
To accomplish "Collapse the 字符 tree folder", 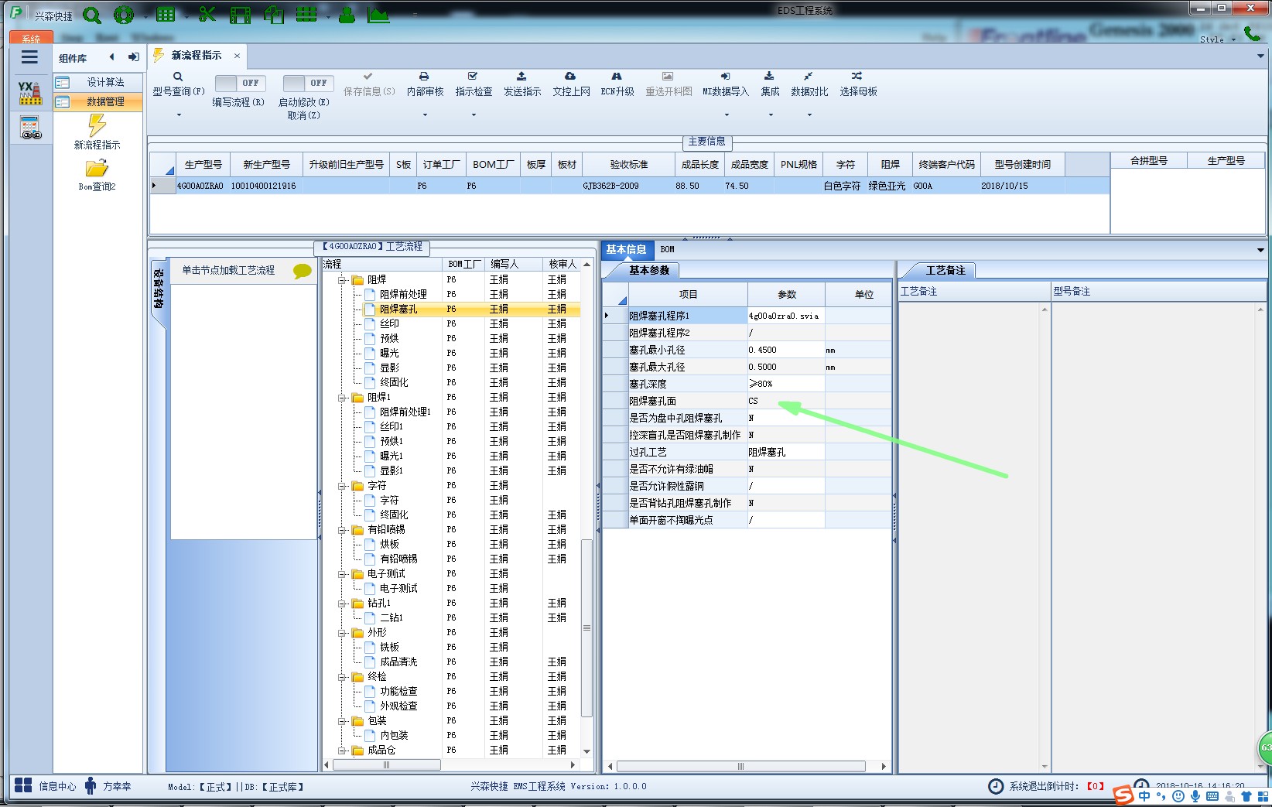I will click(342, 486).
